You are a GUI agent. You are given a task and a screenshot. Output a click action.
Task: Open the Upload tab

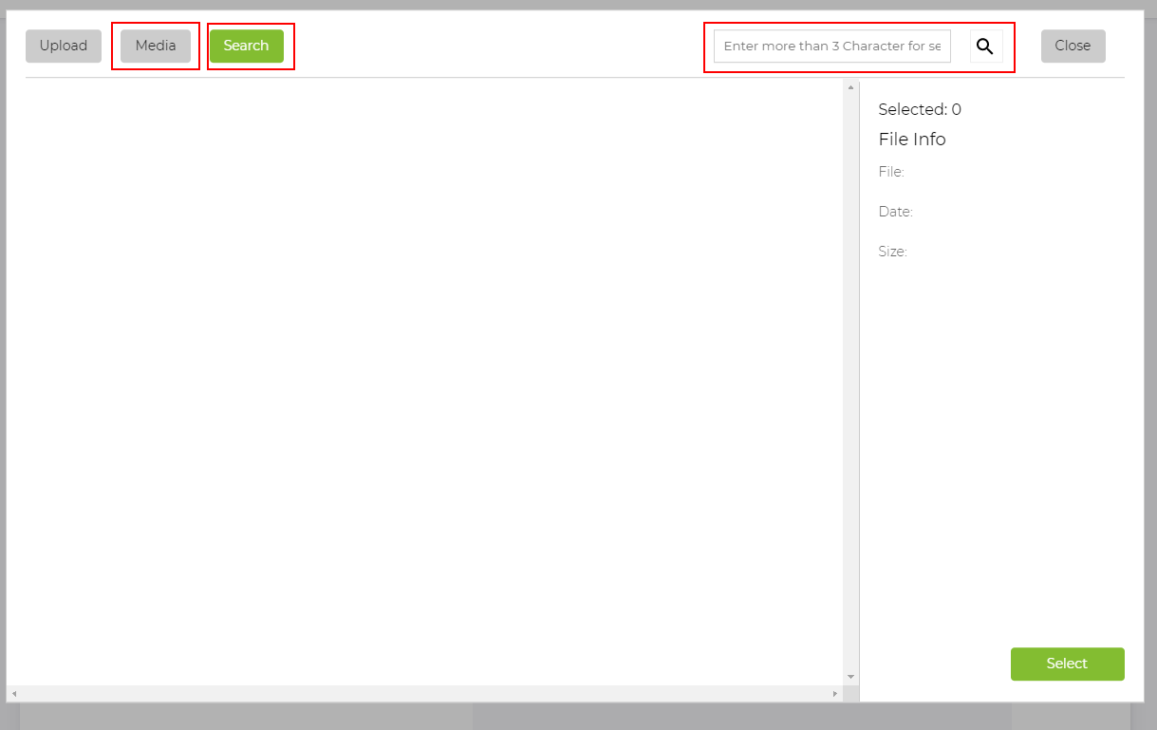click(64, 46)
